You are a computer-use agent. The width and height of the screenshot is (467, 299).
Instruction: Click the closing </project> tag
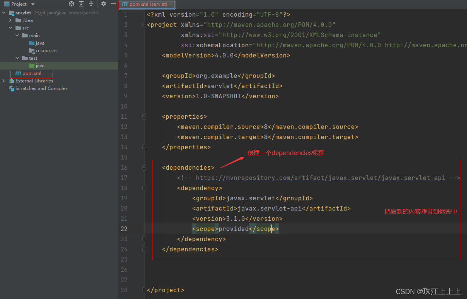[166, 290]
